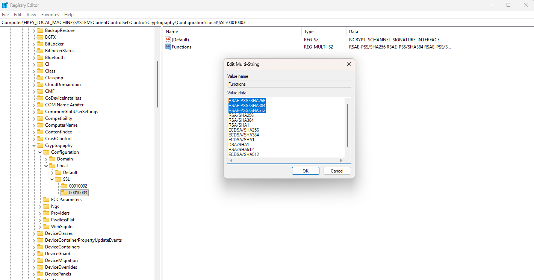Click the BitLocker folder icon
Image resolution: width=534 pixels, height=280 pixels.
(40, 44)
